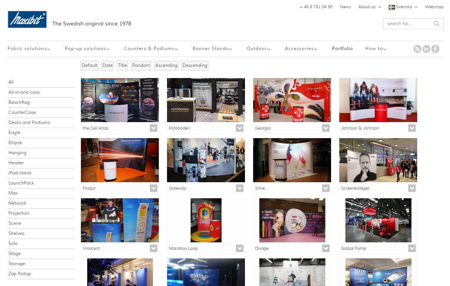Viewport: 450px width, 286px height.
Task: Call the +46 8 781 04 50 number
Action: [x=316, y=7]
